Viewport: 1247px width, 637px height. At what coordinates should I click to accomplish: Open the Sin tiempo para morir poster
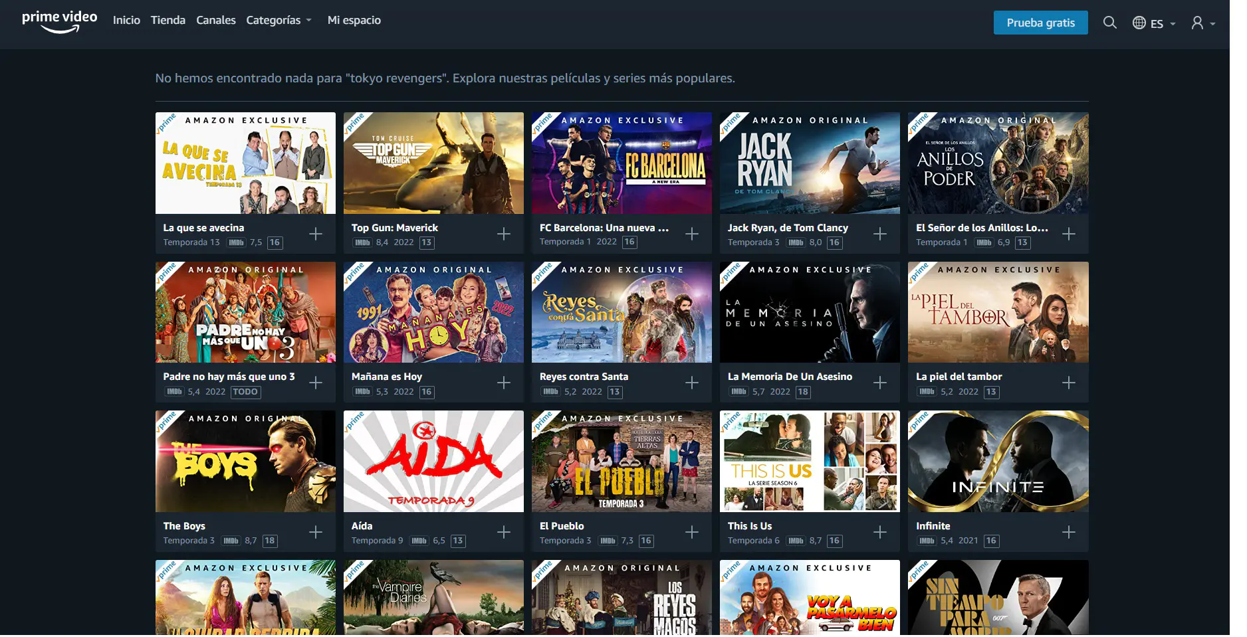pyautogui.click(x=998, y=598)
